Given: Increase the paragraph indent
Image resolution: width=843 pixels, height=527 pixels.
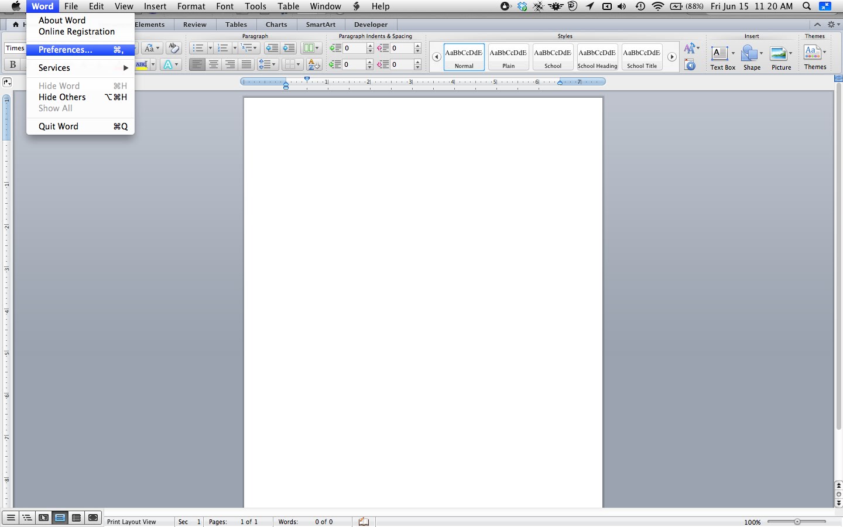Looking at the screenshot, I should tap(289, 48).
